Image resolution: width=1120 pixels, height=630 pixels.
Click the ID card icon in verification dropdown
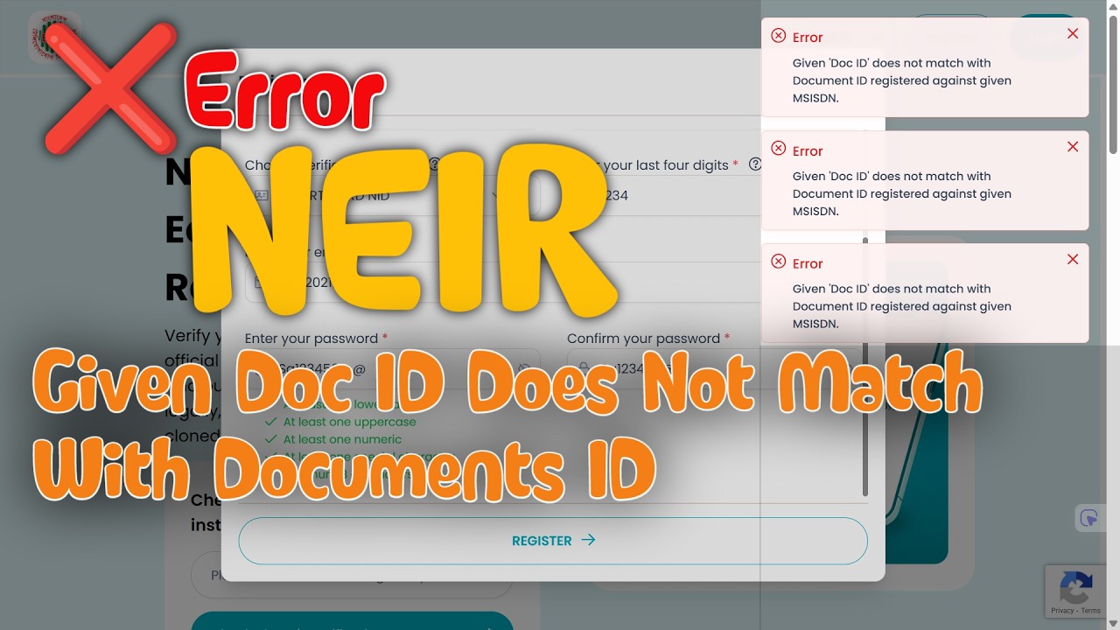(x=261, y=195)
